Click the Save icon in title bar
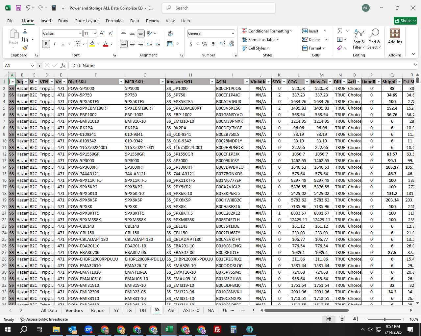 click(x=18, y=8)
